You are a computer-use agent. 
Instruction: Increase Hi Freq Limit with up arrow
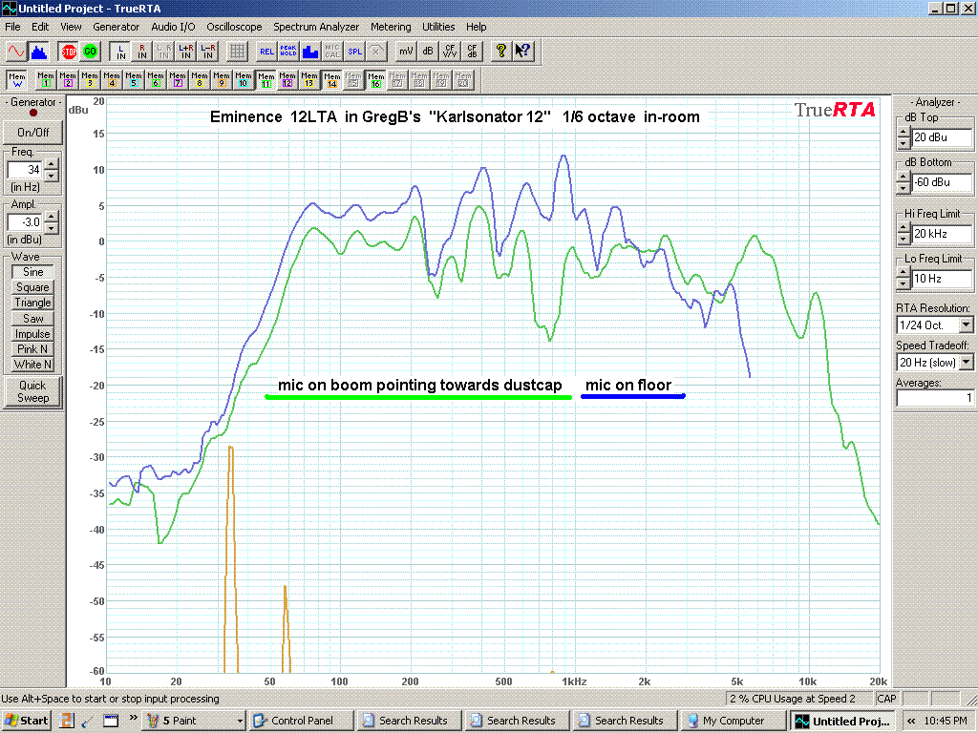(904, 229)
